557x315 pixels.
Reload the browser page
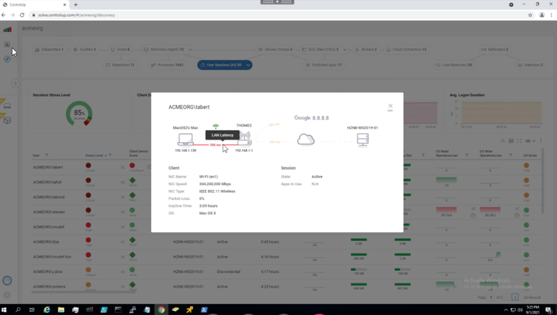pyautogui.click(x=22, y=15)
